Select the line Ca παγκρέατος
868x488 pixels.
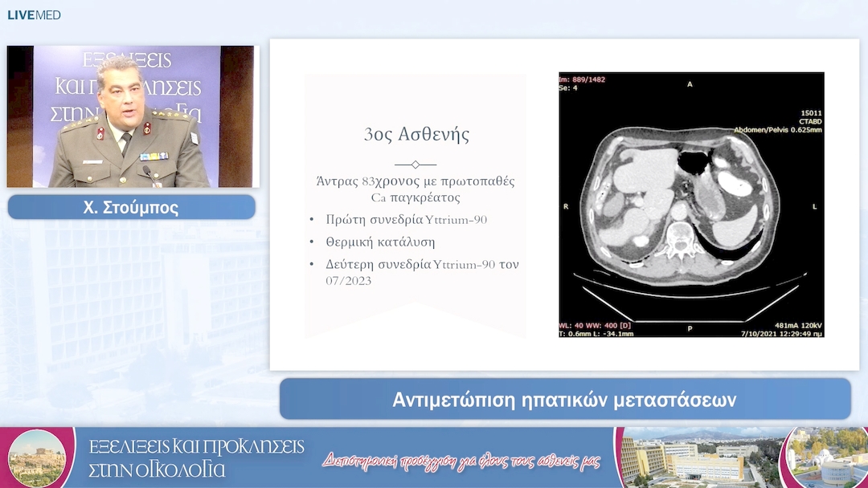point(416,197)
